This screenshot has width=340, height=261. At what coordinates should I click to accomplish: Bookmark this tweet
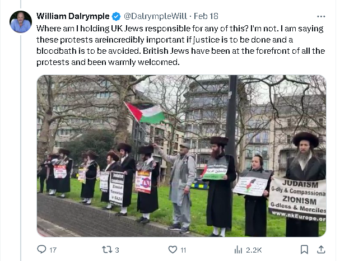pyautogui.click(x=304, y=249)
